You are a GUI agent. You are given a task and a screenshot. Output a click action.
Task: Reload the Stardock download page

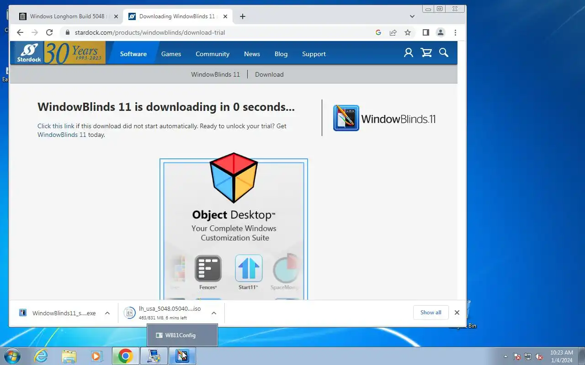click(x=49, y=32)
